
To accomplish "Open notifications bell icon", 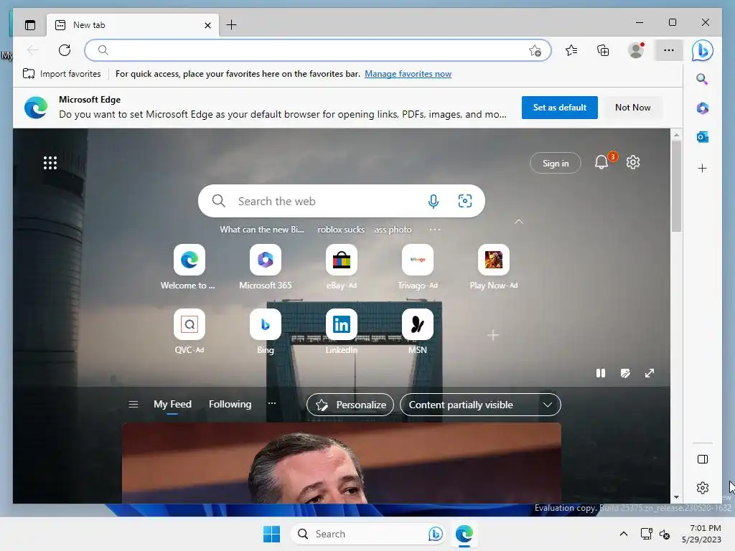I will 601,162.
